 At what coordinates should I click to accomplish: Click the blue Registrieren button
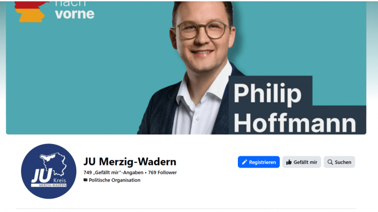coord(259,162)
